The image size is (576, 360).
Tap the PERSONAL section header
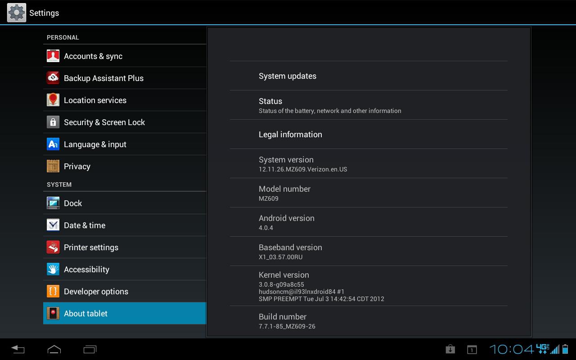[x=63, y=37]
